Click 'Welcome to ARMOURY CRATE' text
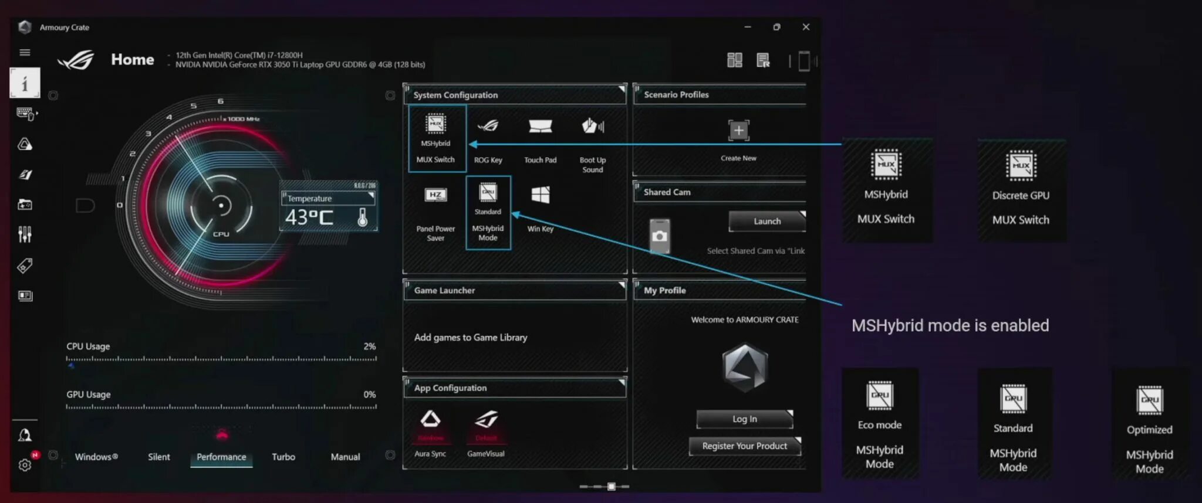Screen dimensions: 1202x503 (745, 320)
